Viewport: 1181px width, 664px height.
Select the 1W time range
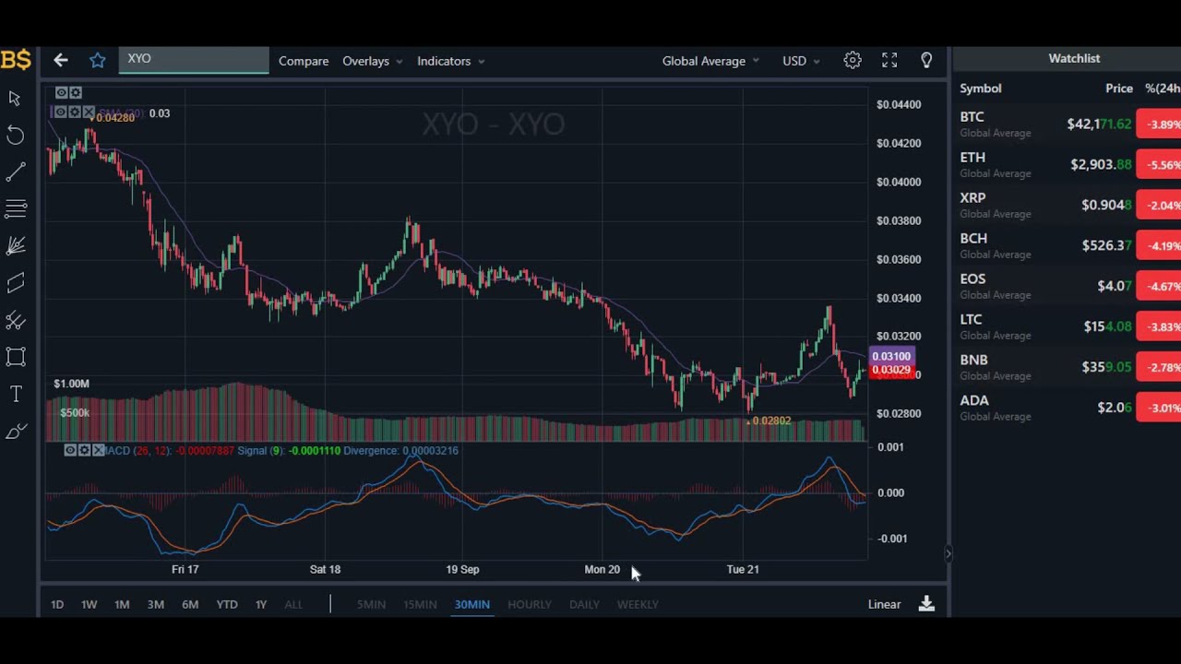pyautogui.click(x=89, y=604)
